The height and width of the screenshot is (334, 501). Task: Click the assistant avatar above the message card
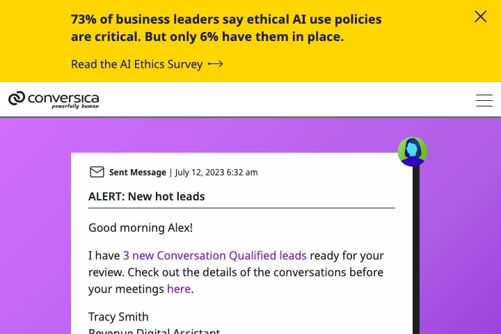point(413,152)
